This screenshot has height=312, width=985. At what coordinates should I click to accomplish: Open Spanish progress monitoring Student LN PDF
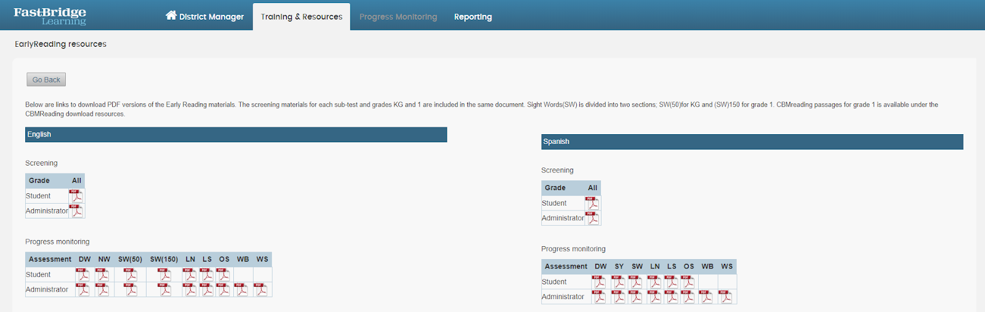click(654, 282)
